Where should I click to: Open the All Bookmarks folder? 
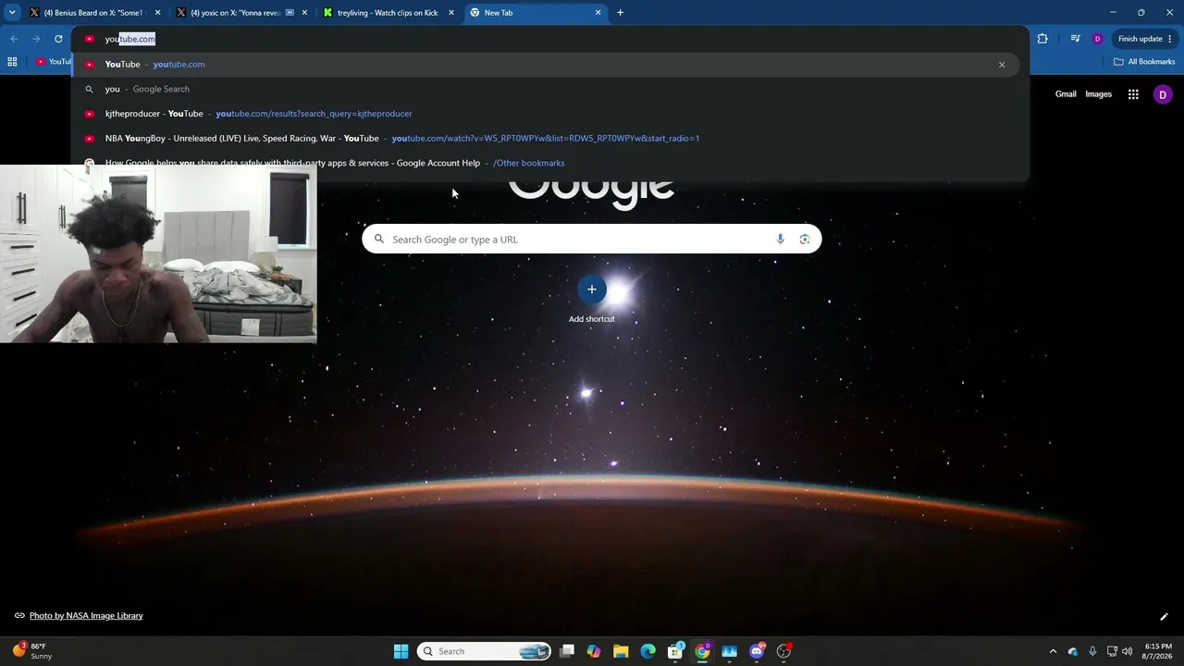(x=1144, y=62)
